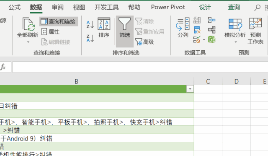
Task: Open 属性 (Properties)
Action: [x=51, y=32]
